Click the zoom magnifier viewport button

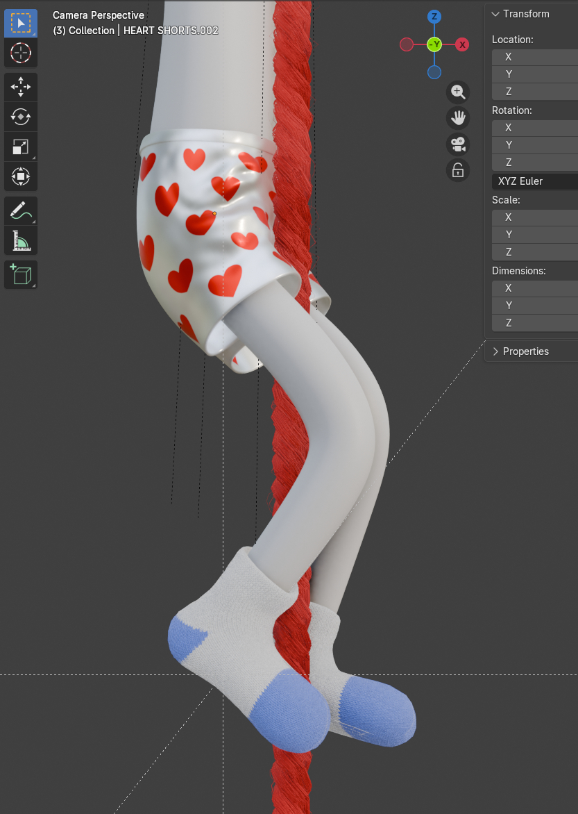click(x=458, y=92)
